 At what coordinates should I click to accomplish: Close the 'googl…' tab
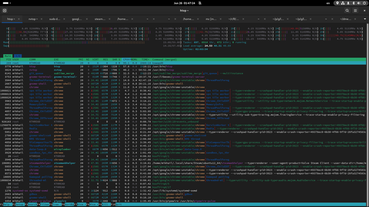87,19
